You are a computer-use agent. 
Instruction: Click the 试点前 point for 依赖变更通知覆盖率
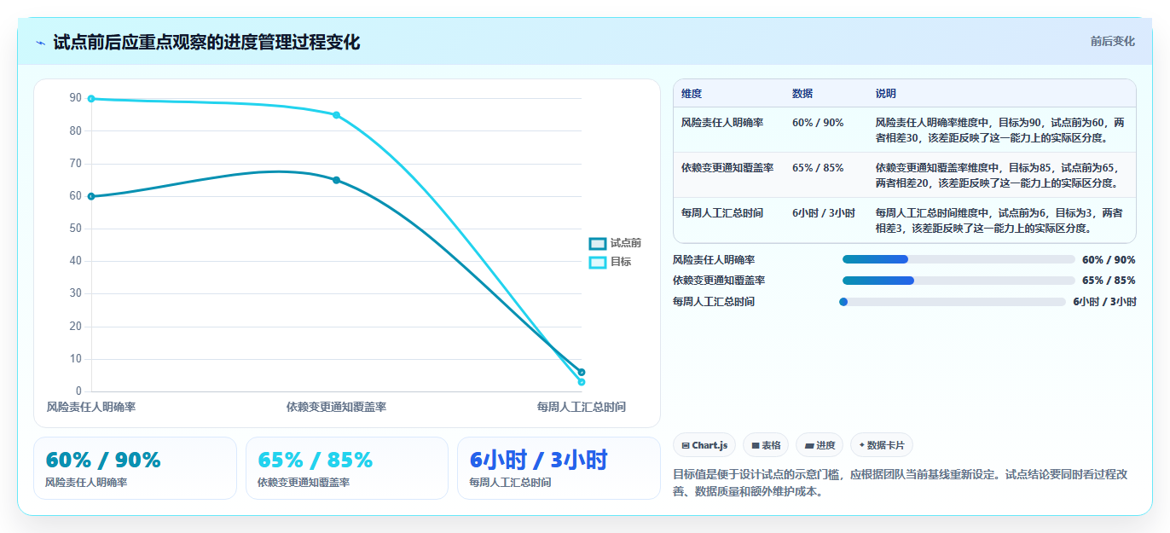pyautogui.click(x=336, y=180)
